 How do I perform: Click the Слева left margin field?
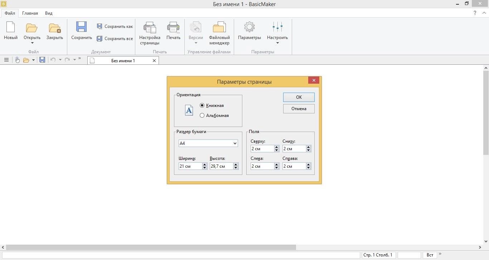[262, 166]
